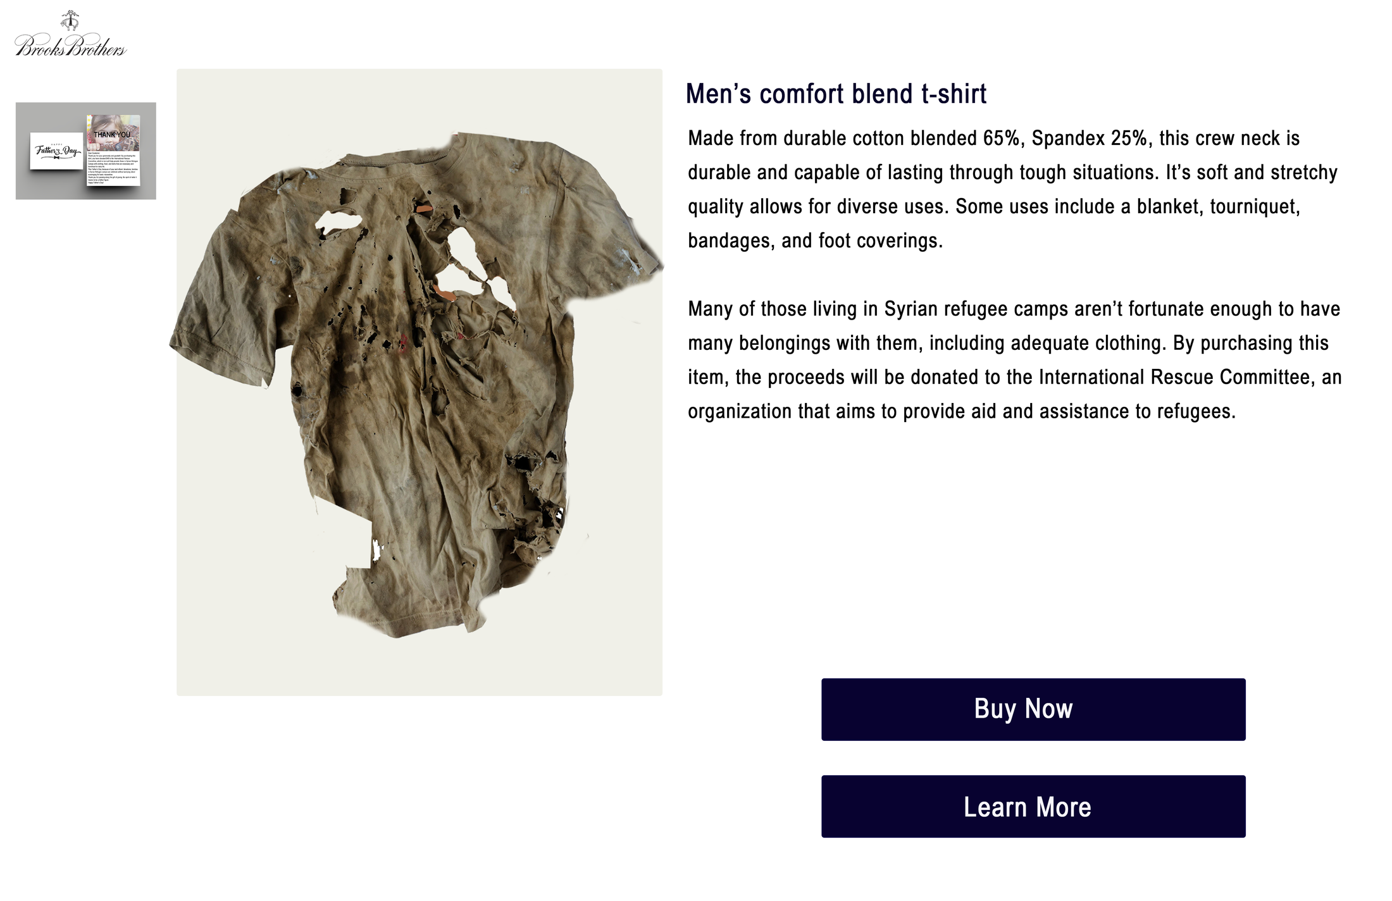This screenshot has height=901, width=1392.
Task: Click the Learn More button
Action: point(1033,807)
